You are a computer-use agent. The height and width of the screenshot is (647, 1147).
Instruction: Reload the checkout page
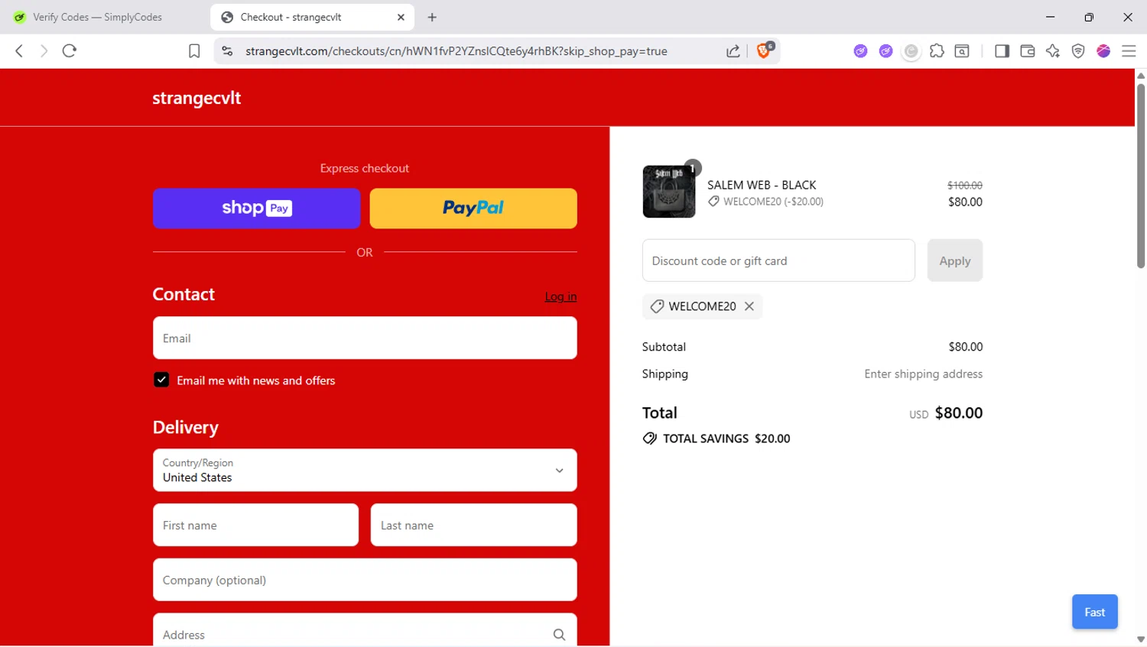[x=70, y=51]
